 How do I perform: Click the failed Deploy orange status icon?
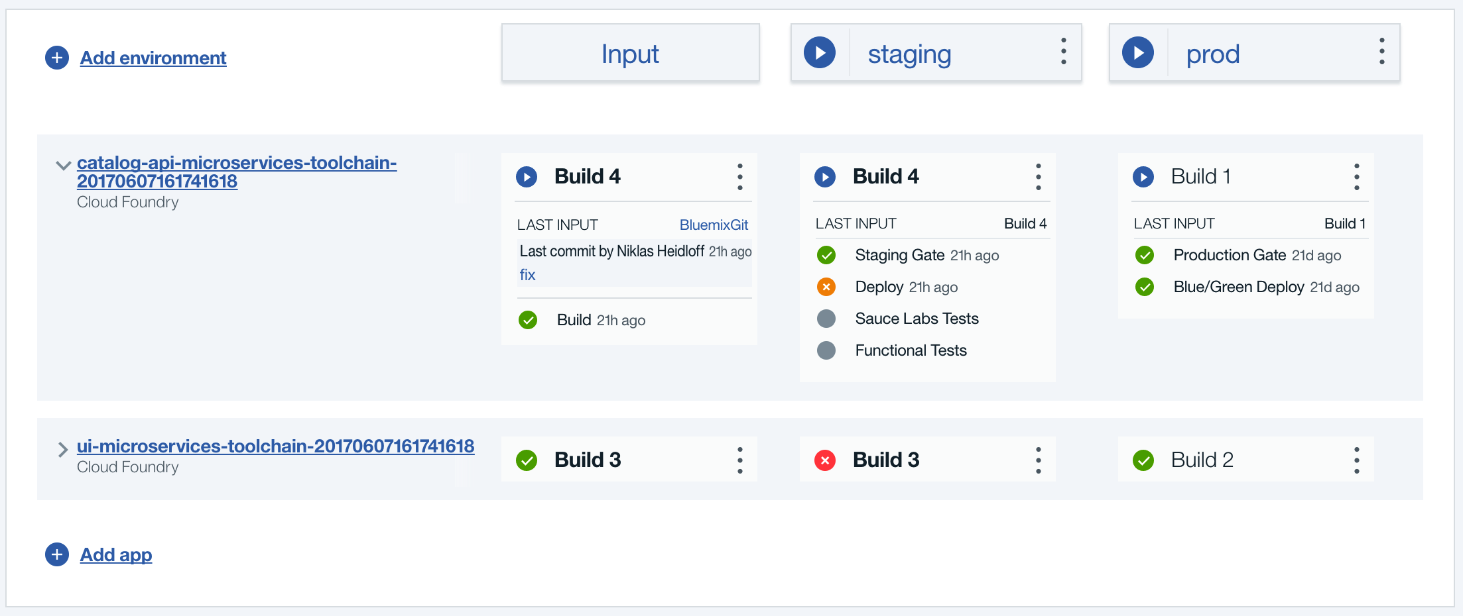826,287
